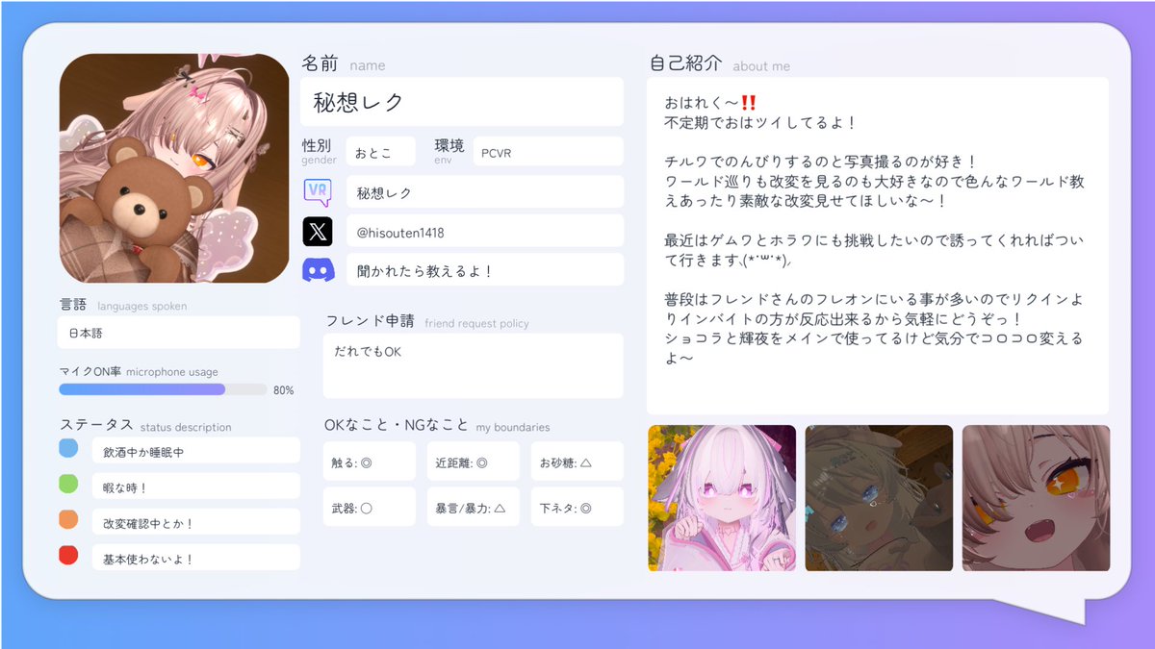Click the 武器: ○ boundary box
Image resolution: width=1155 pixels, height=649 pixels.
[370, 507]
